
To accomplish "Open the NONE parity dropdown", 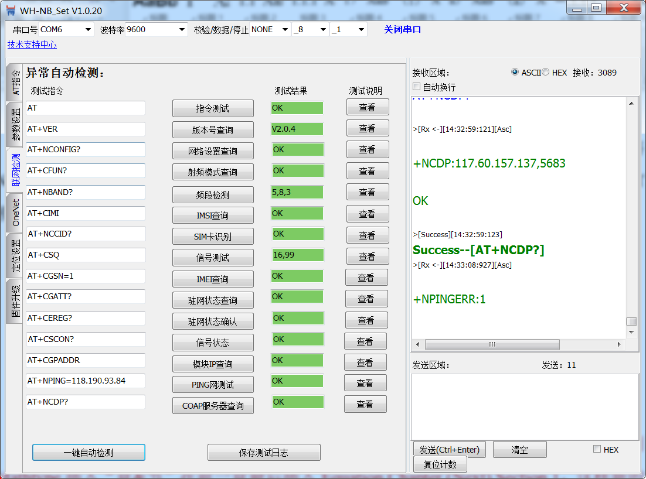I will (x=284, y=29).
